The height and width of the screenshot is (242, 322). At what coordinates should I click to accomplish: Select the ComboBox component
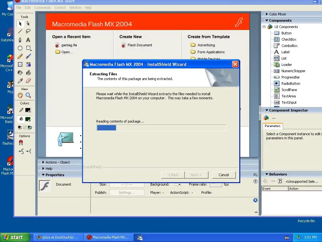click(286, 46)
